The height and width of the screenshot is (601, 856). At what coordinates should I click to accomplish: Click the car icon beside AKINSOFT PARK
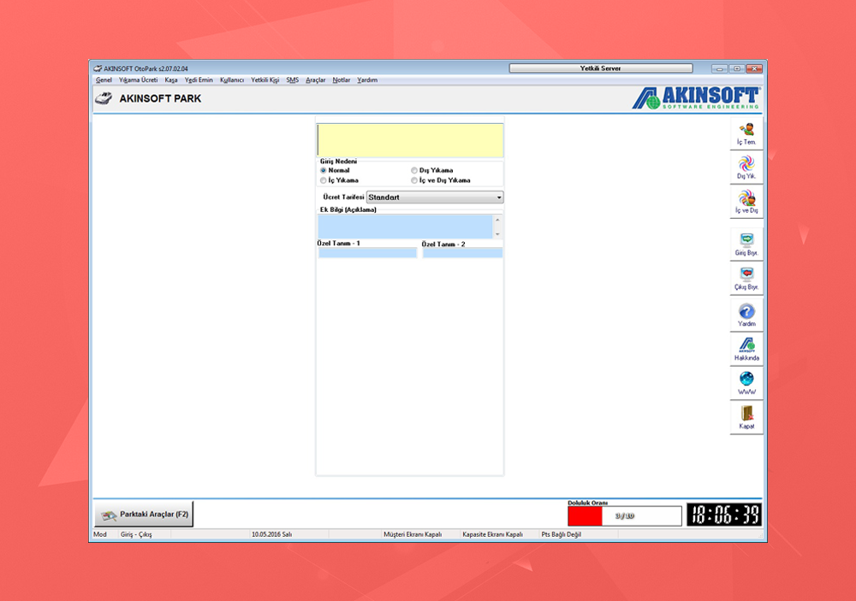tap(104, 98)
